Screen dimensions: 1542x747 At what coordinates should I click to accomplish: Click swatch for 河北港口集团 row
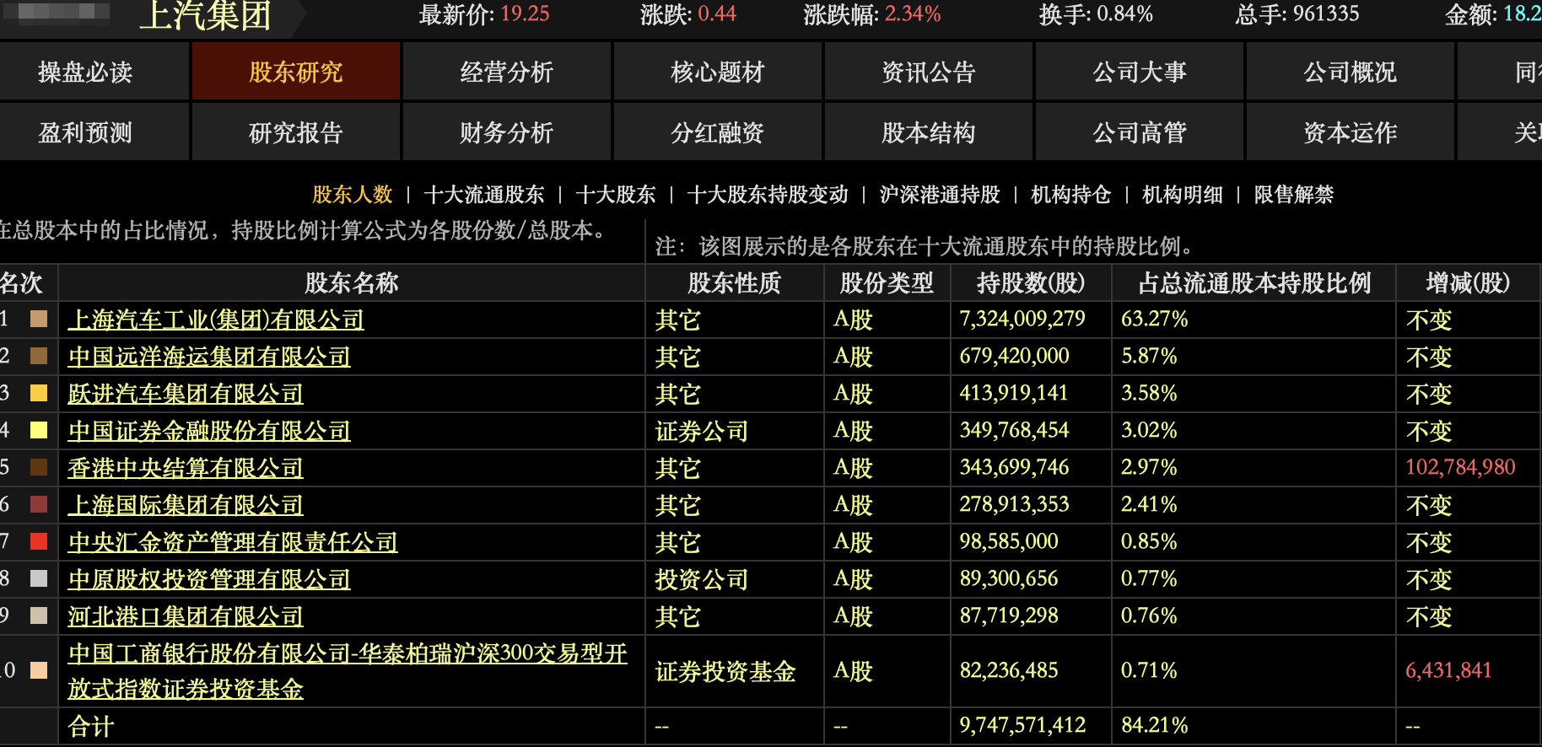(39, 615)
